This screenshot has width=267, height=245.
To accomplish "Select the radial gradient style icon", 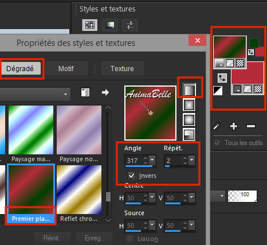I will 189,134.
